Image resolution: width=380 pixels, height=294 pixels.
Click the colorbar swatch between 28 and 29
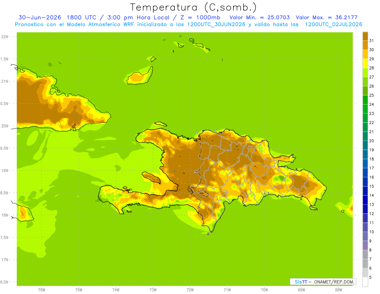(x=365, y=63)
